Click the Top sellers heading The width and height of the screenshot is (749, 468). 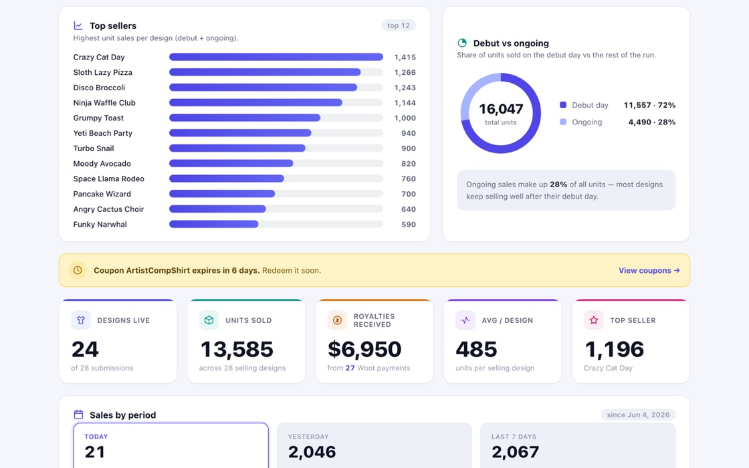tap(113, 26)
